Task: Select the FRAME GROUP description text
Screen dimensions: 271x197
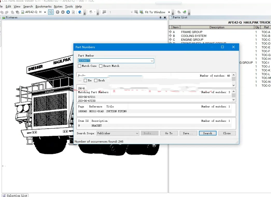Action: tap(192, 32)
